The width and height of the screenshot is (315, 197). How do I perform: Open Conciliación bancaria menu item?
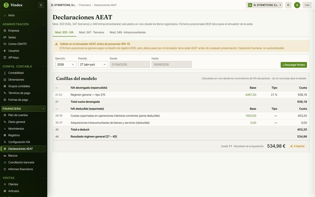pos(23,162)
